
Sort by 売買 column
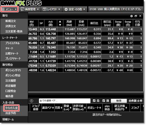(59, 108)
